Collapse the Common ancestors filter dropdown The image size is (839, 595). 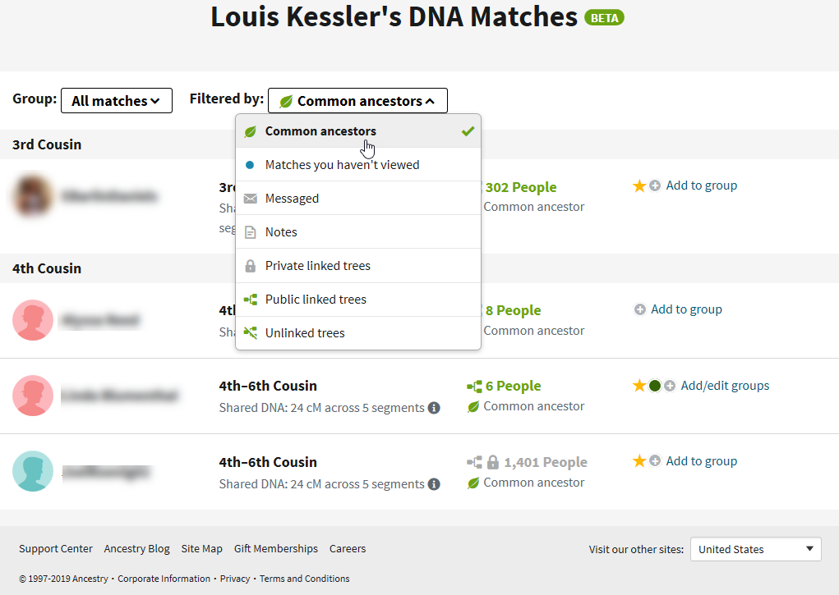[x=357, y=100]
